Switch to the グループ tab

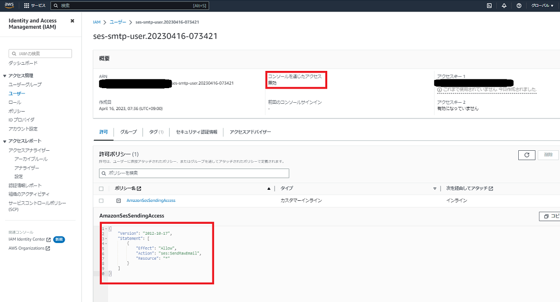click(128, 132)
